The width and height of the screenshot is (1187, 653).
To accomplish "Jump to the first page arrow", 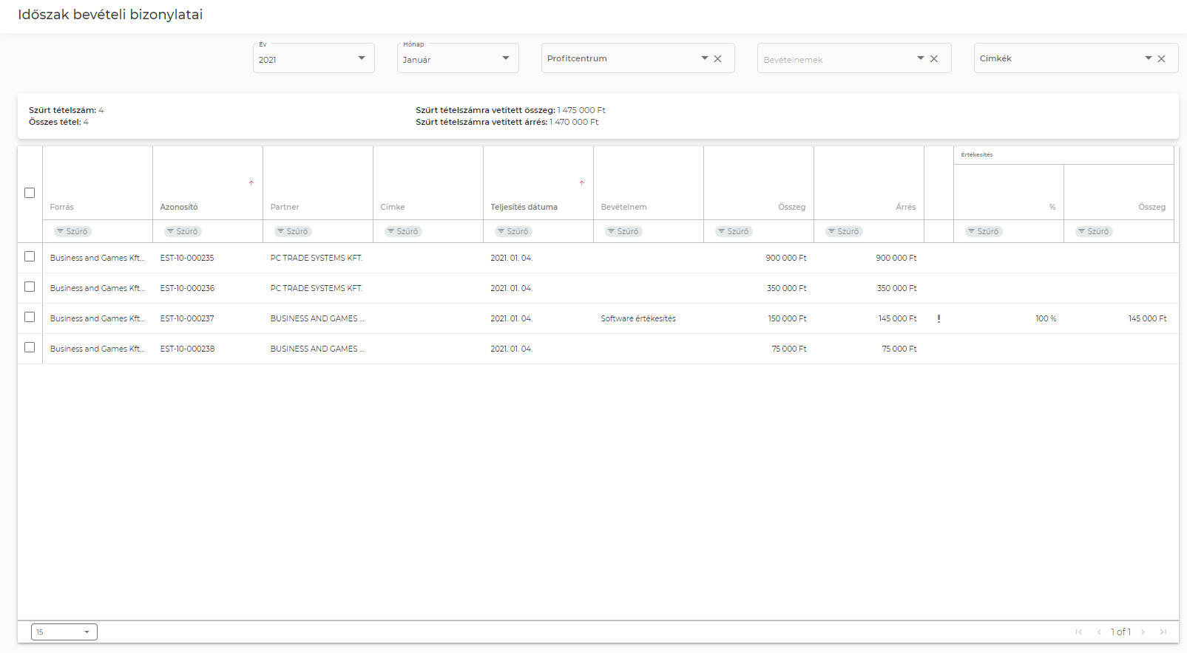I will point(1079,632).
